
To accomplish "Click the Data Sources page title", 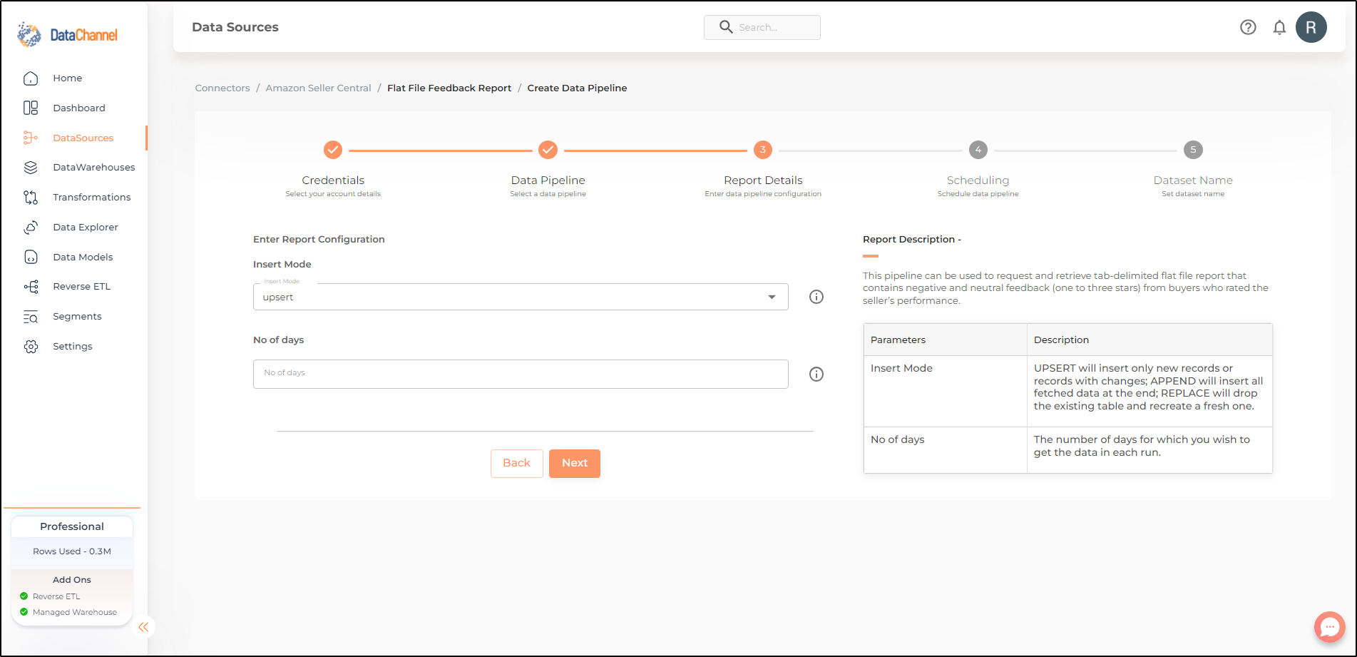I will [235, 27].
